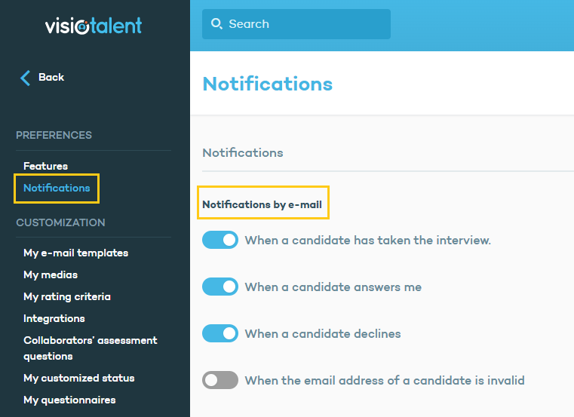This screenshot has width=574, height=417.
Task: Go Back to previous menu
Action: [x=51, y=78]
